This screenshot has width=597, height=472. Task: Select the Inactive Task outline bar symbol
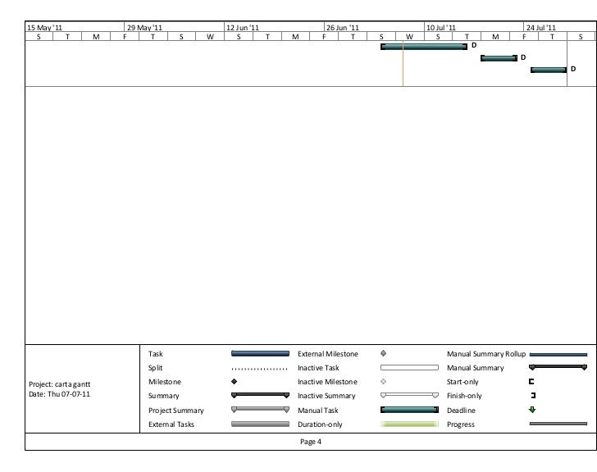pyautogui.click(x=409, y=368)
